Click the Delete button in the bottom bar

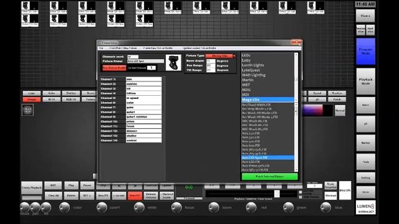[71, 196]
